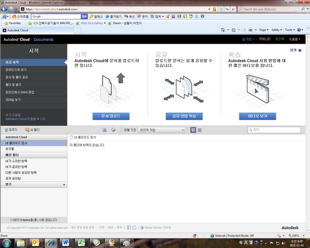Click the 비디오 보기 button
The image size is (310, 248).
[257, 116]
